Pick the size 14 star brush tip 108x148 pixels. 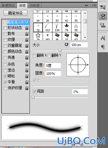coord(38,18)
